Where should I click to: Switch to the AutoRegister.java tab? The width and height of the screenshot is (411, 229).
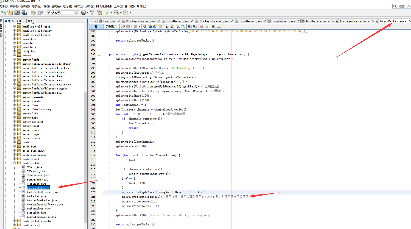coord(317,21)
